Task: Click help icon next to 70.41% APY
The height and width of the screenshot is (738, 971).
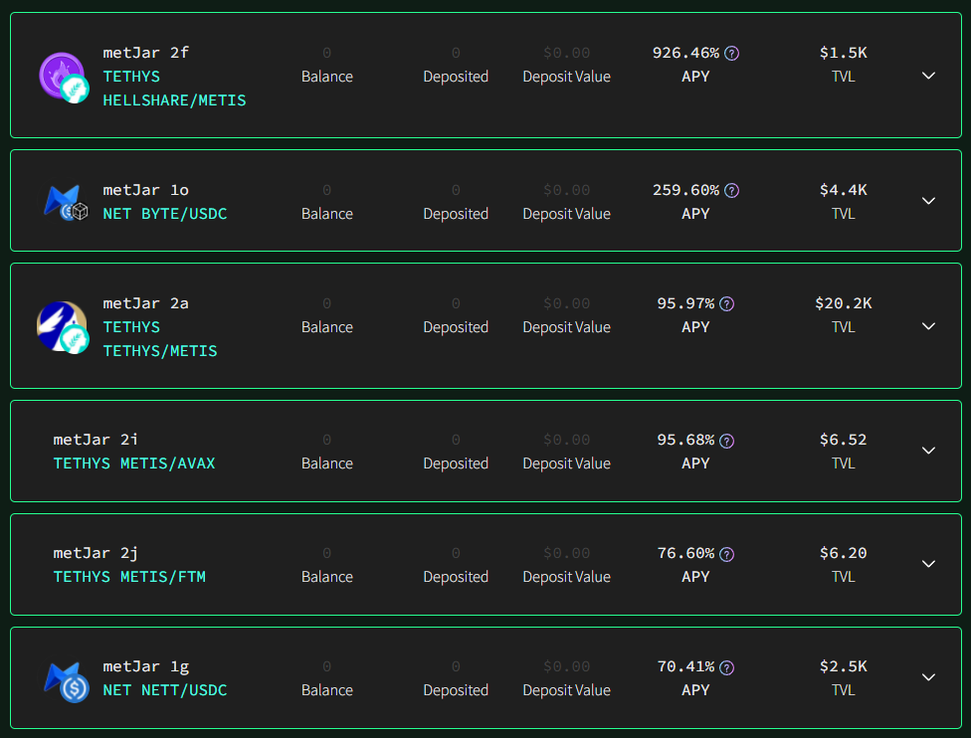Action: 727,667
